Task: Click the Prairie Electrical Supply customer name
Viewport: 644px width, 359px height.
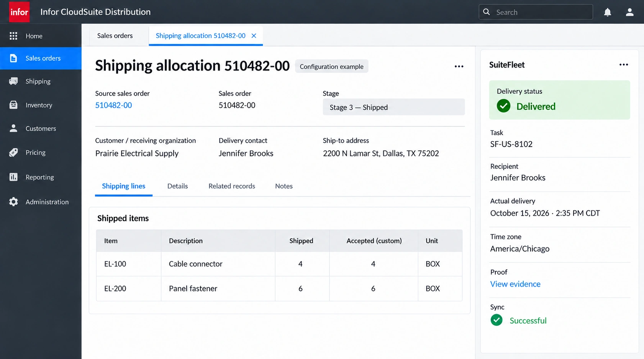Action: pyautogui.click(x=137, y=153)
